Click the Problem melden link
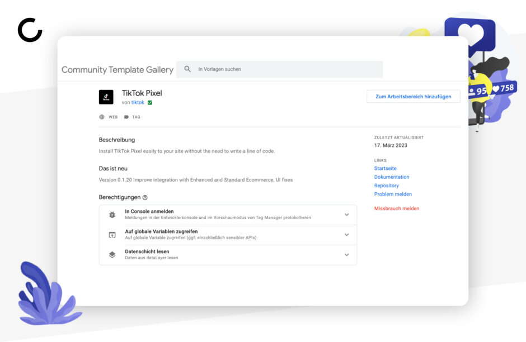Image resolution: width=526 pixels, height=342 pixels. [393, 194]
